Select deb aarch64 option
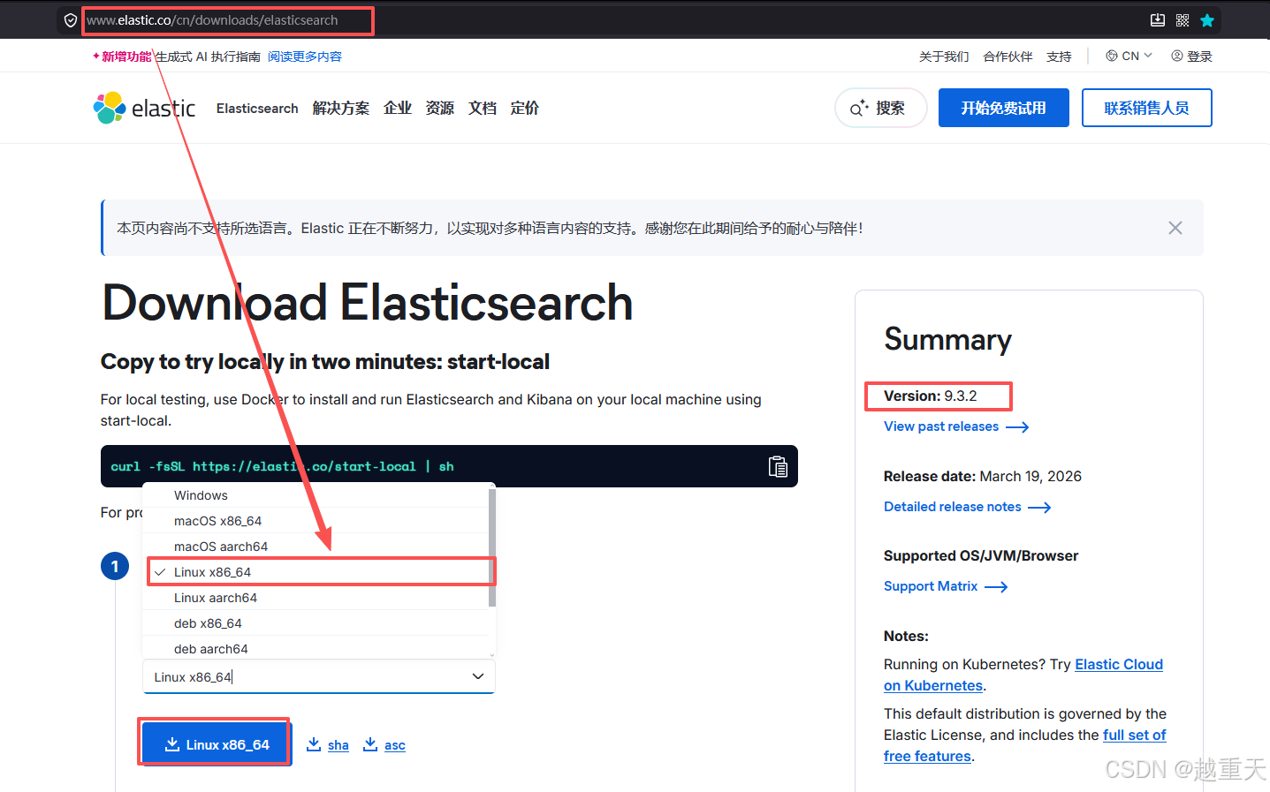Viewport: 1270px width, 792px height. (316, 649)
